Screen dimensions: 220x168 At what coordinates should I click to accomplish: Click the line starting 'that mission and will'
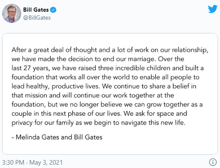[x=93, y=96]
